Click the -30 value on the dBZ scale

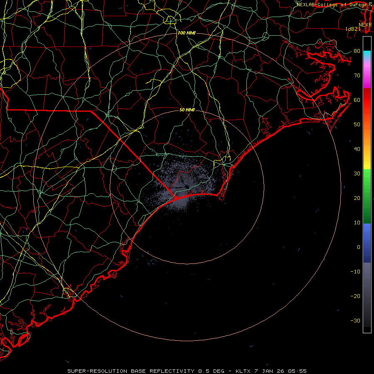click(355, 320)
